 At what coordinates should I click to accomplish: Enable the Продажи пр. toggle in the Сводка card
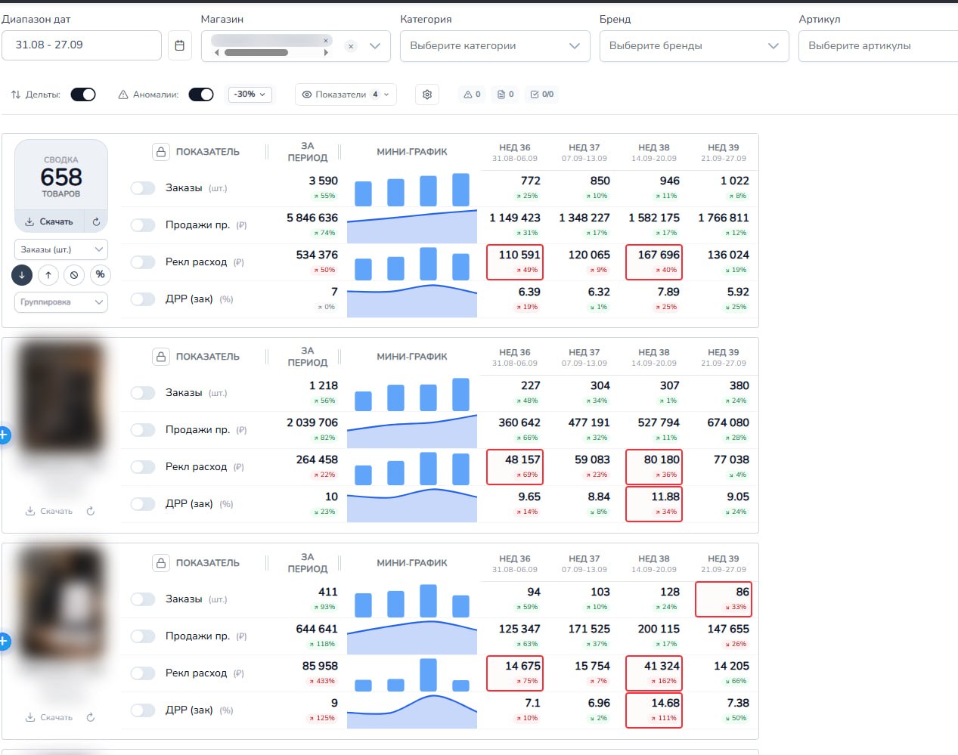pyautogui.click(x=143, y=225)
